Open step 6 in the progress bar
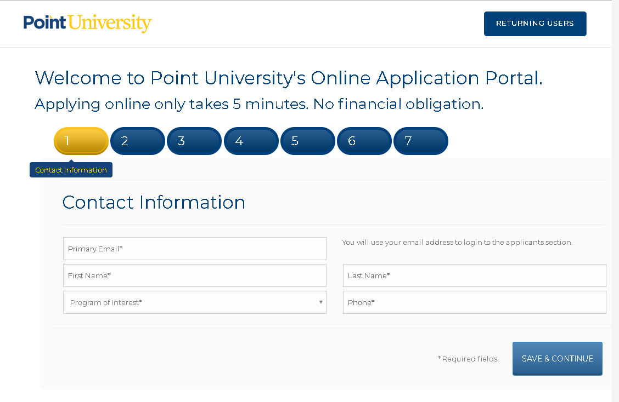619x402 pixels. coord(364,141)
